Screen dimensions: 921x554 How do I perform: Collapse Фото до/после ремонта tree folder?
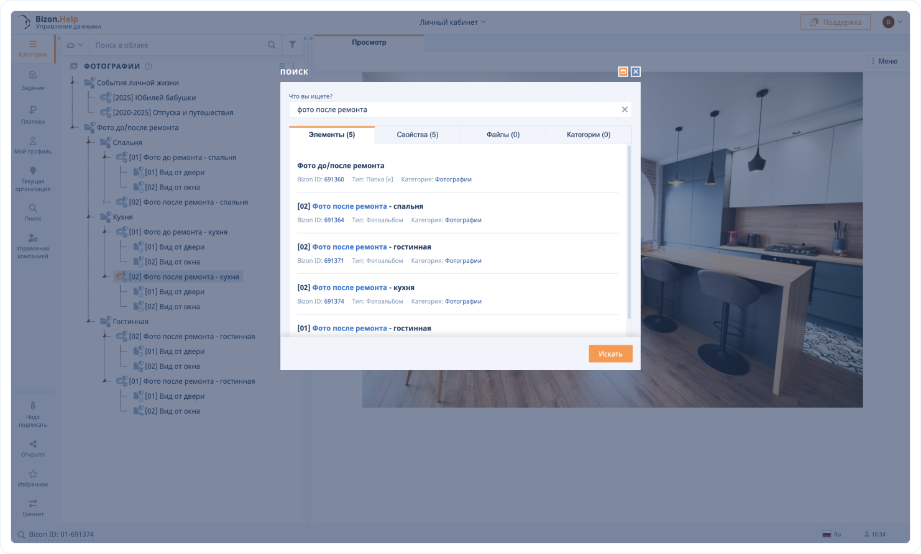(x=74, y=128)
